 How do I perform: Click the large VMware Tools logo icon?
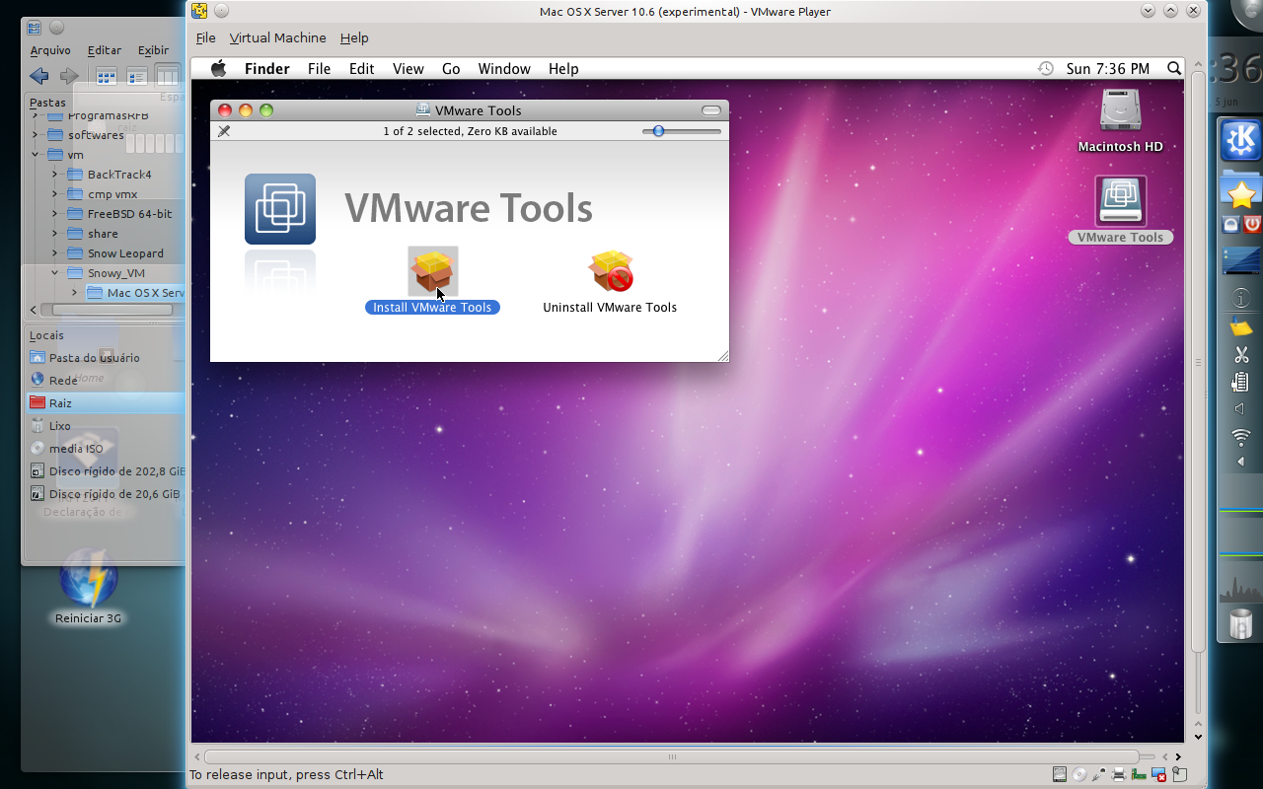pos(280,209)
